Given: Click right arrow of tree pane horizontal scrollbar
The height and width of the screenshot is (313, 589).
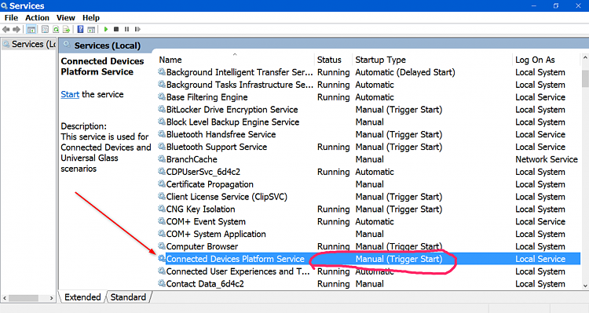Looking at the screenshot, I should click(x=52, y=298).
